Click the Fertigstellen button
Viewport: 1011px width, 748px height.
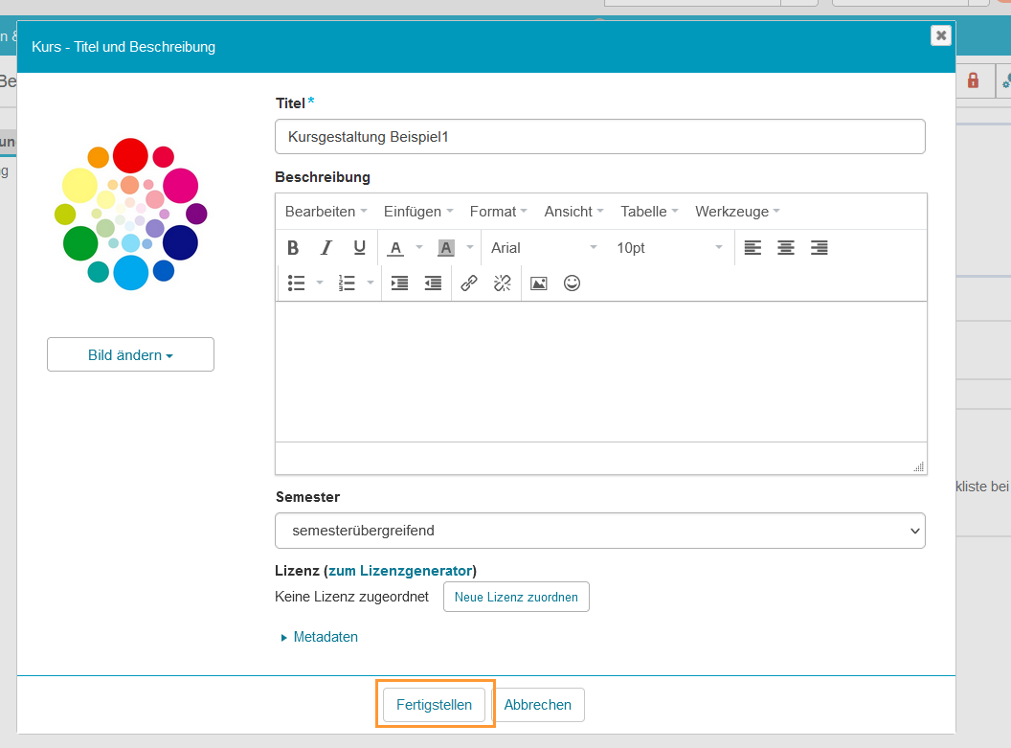[x=434, y=705]
